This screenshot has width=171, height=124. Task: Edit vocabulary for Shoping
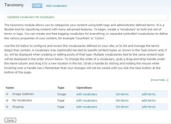click(x=87, y=107)
